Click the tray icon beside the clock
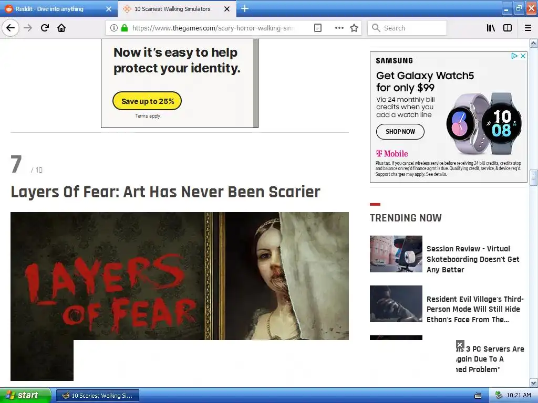 [x=499, y=396]
